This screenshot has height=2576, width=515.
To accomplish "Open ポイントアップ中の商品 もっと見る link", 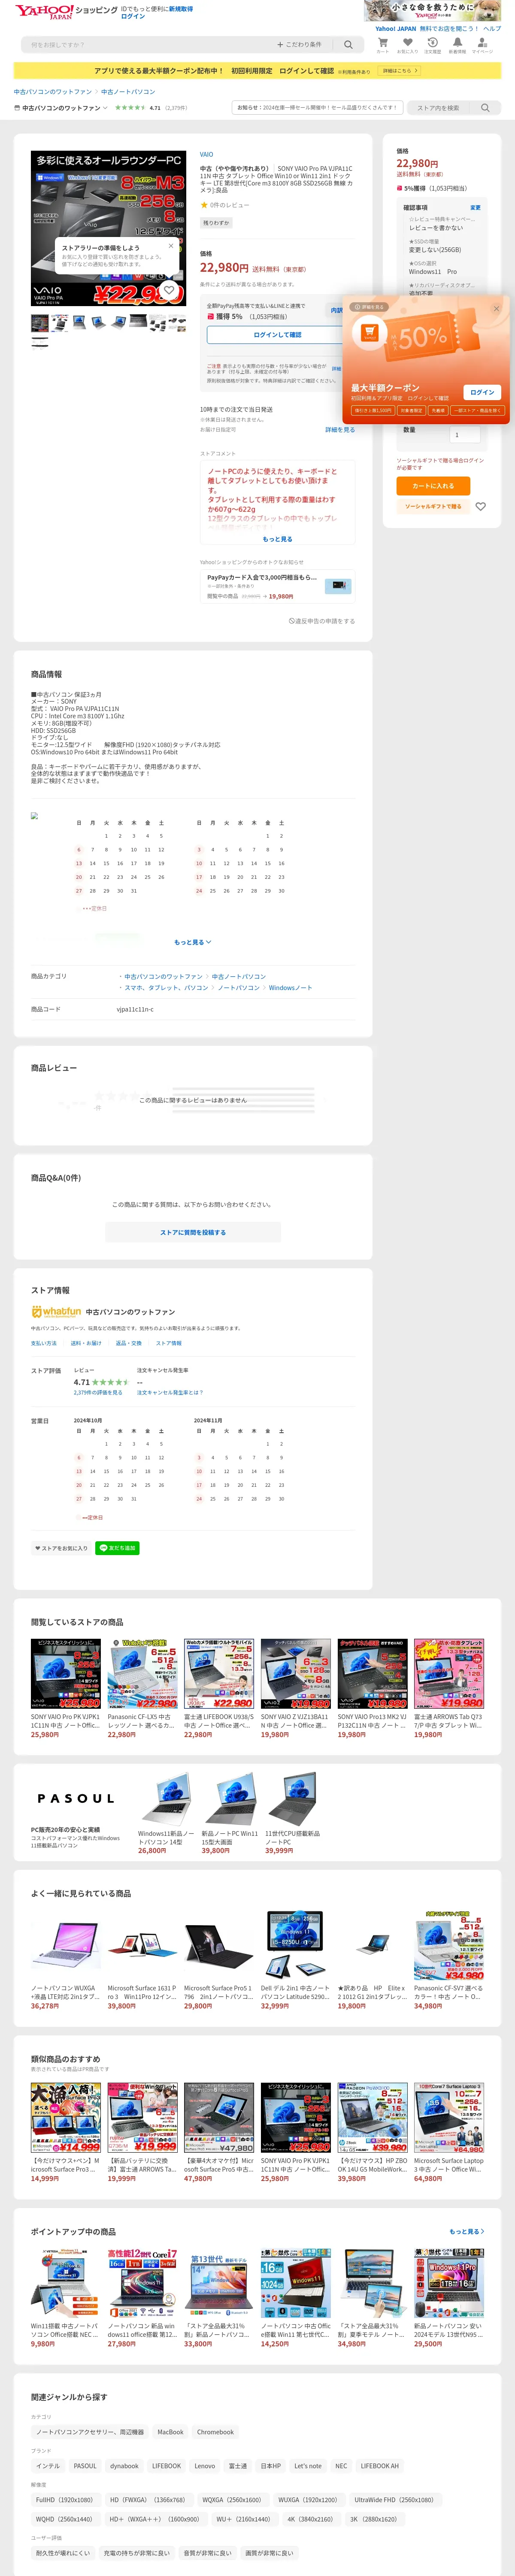I will (467, 2231).
